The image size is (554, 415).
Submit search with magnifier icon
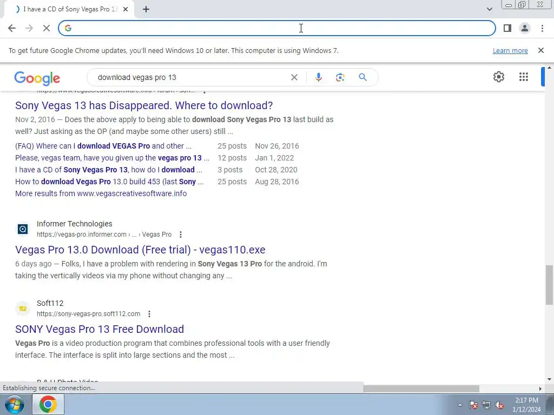tap(362, 77)
